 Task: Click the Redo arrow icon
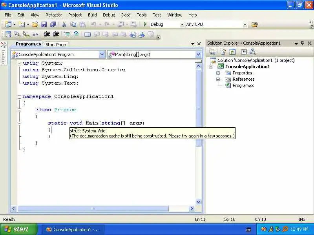point(107,24)
